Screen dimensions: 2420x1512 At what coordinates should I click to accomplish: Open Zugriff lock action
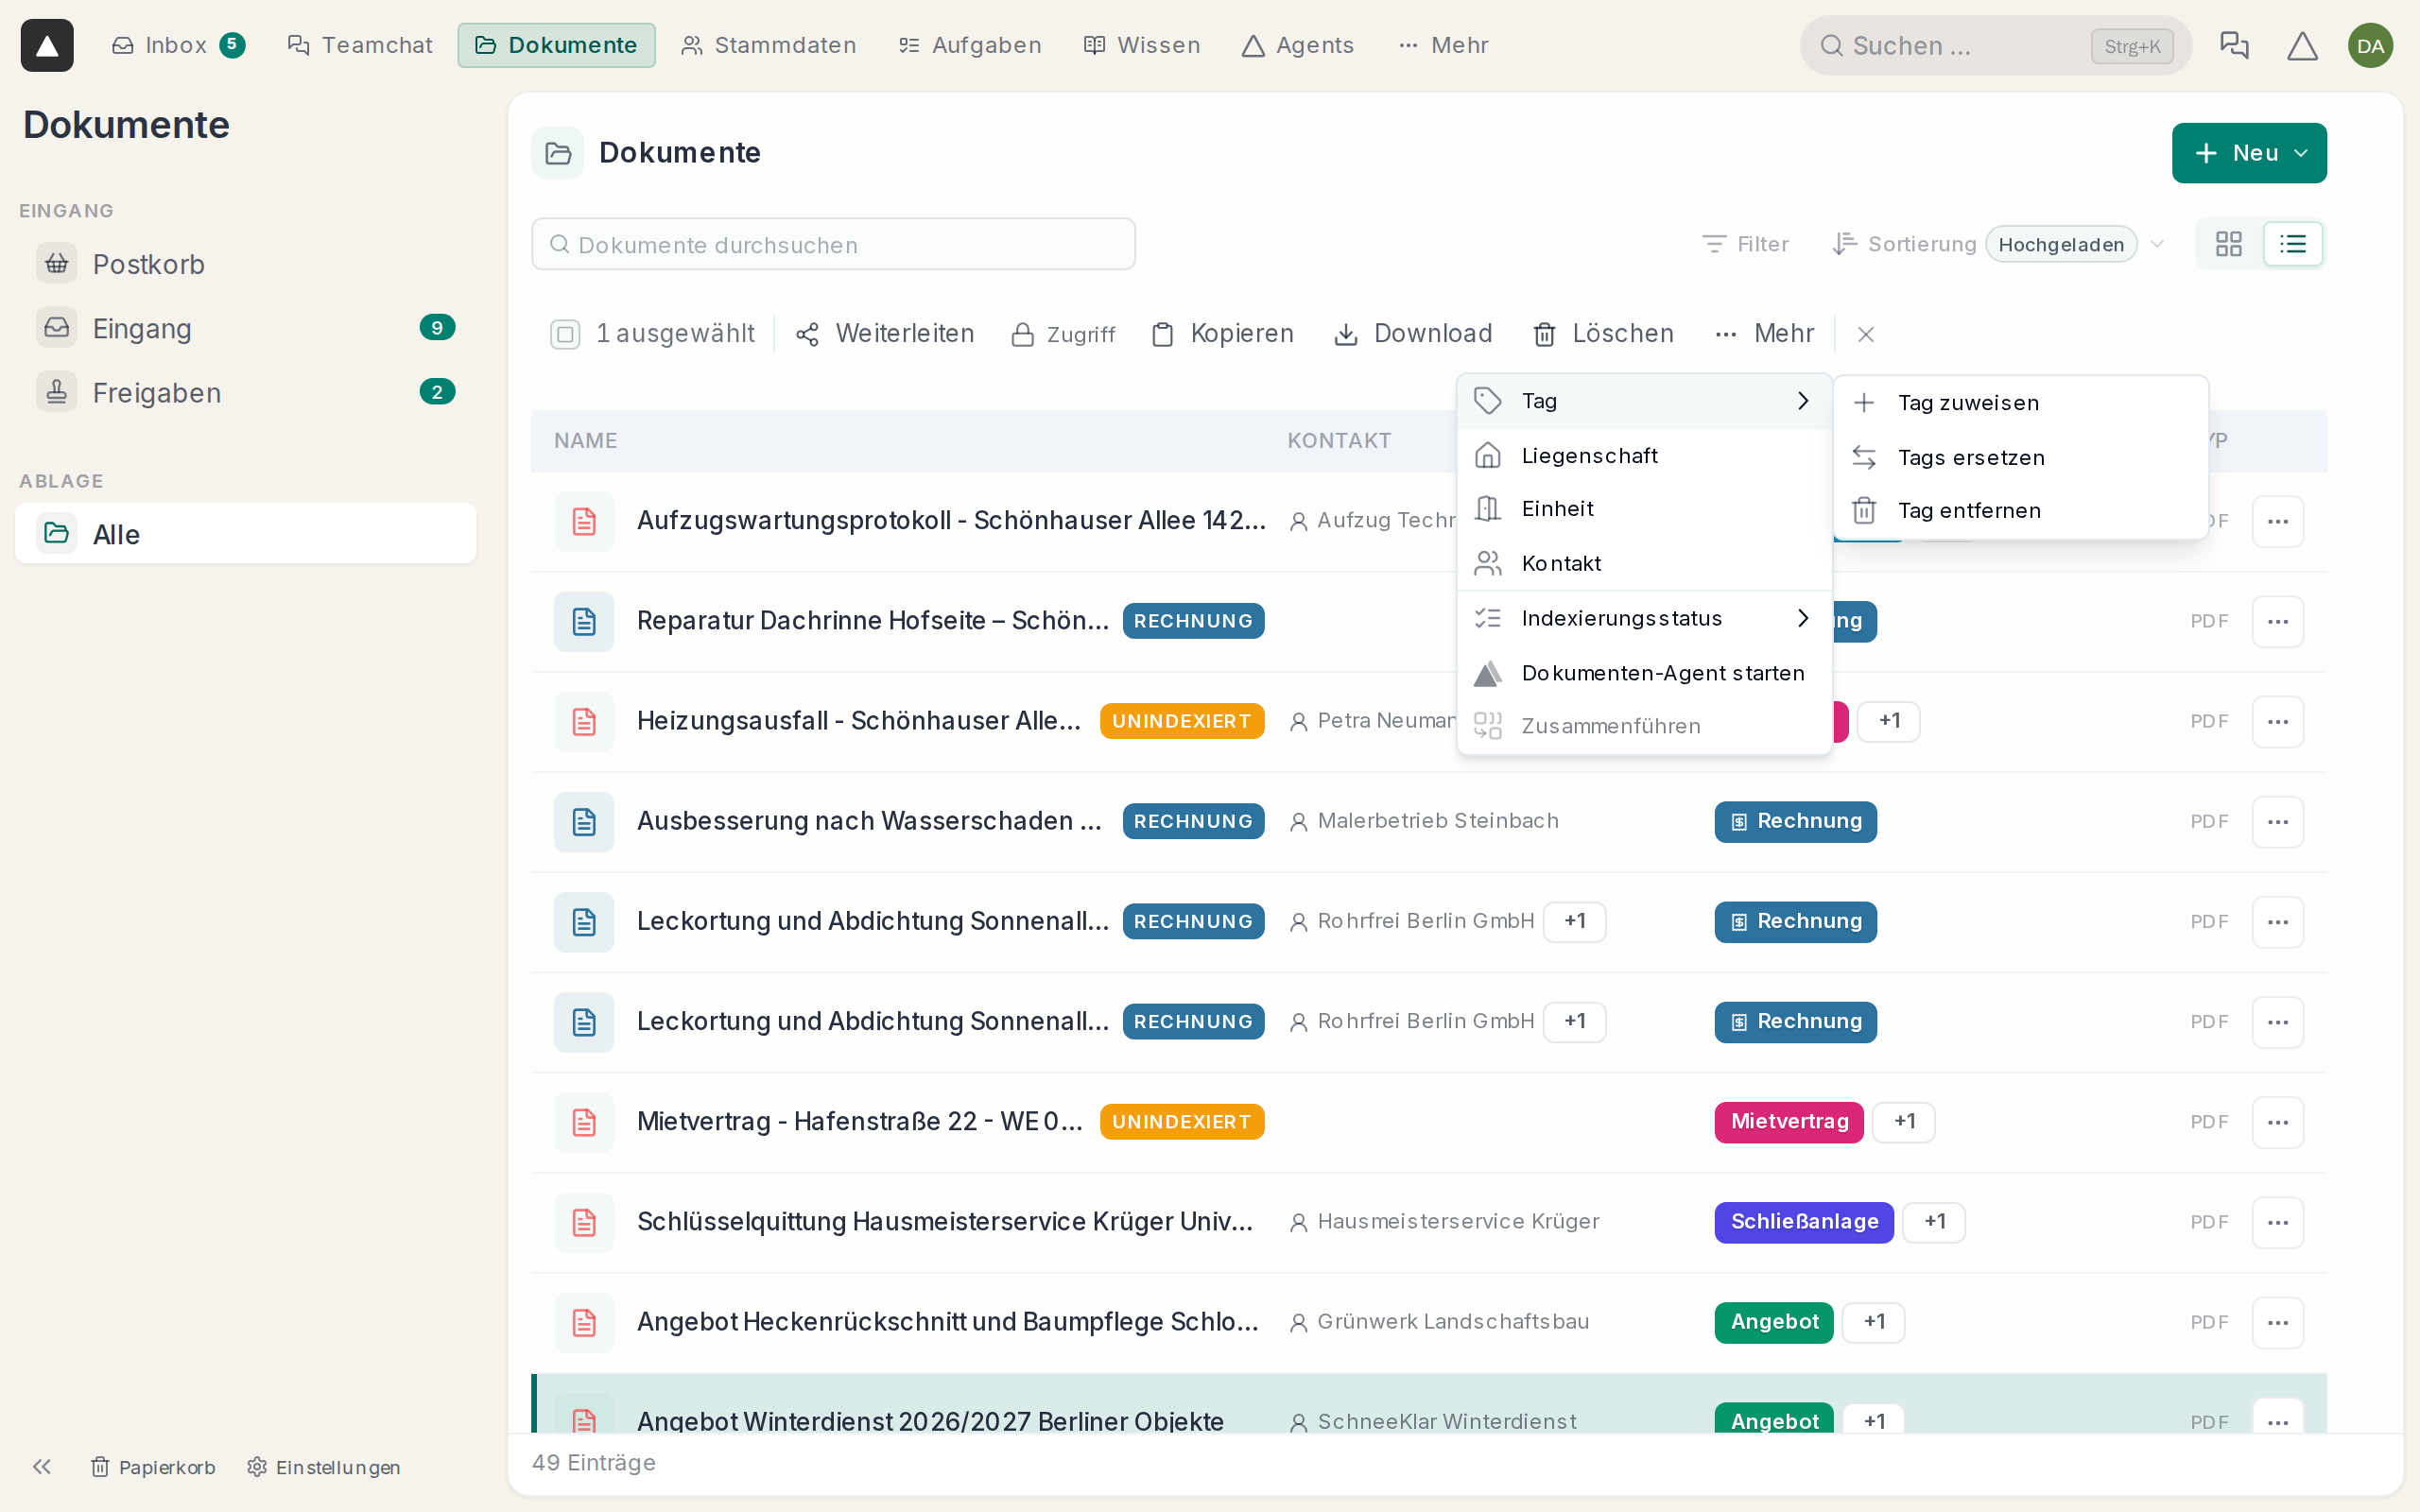[x=1063, y=334]
